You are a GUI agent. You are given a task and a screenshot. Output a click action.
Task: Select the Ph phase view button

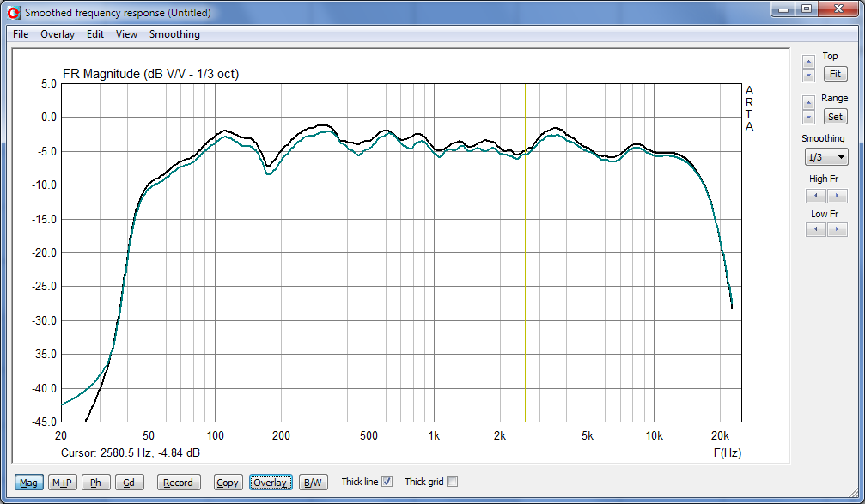pyautogui.click(x=96, y=483)
